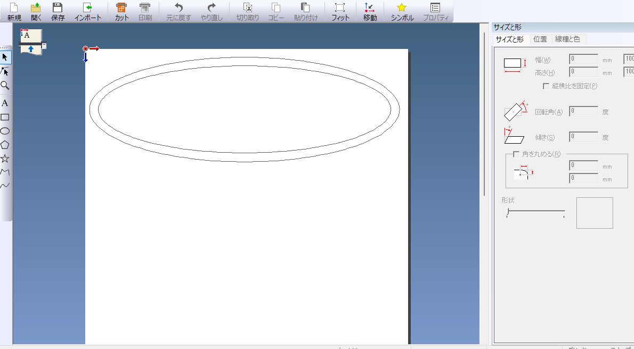
Task: Toggle 縦横比を固定 checkbox
Action: pos(546,86)
